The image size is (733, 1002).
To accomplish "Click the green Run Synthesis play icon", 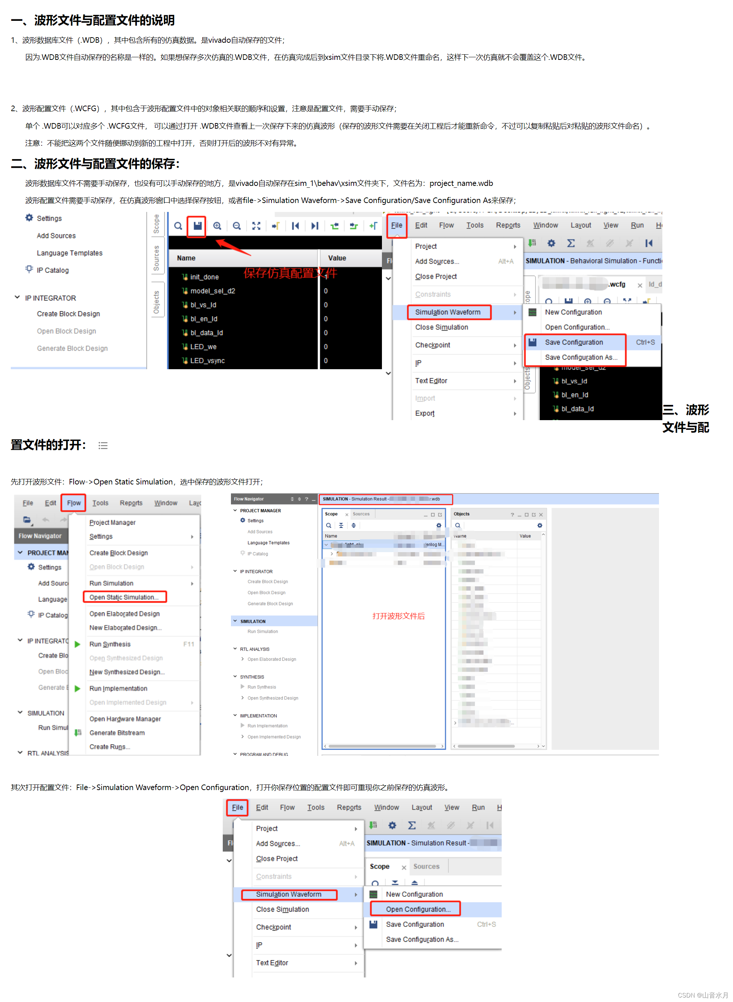I will point(77,644).
